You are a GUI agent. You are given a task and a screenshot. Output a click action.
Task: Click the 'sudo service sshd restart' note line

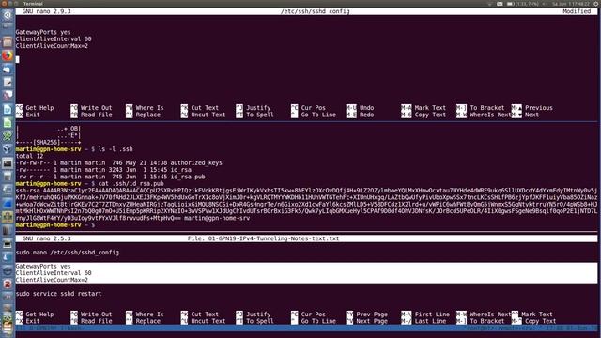[x=58, y=294]
